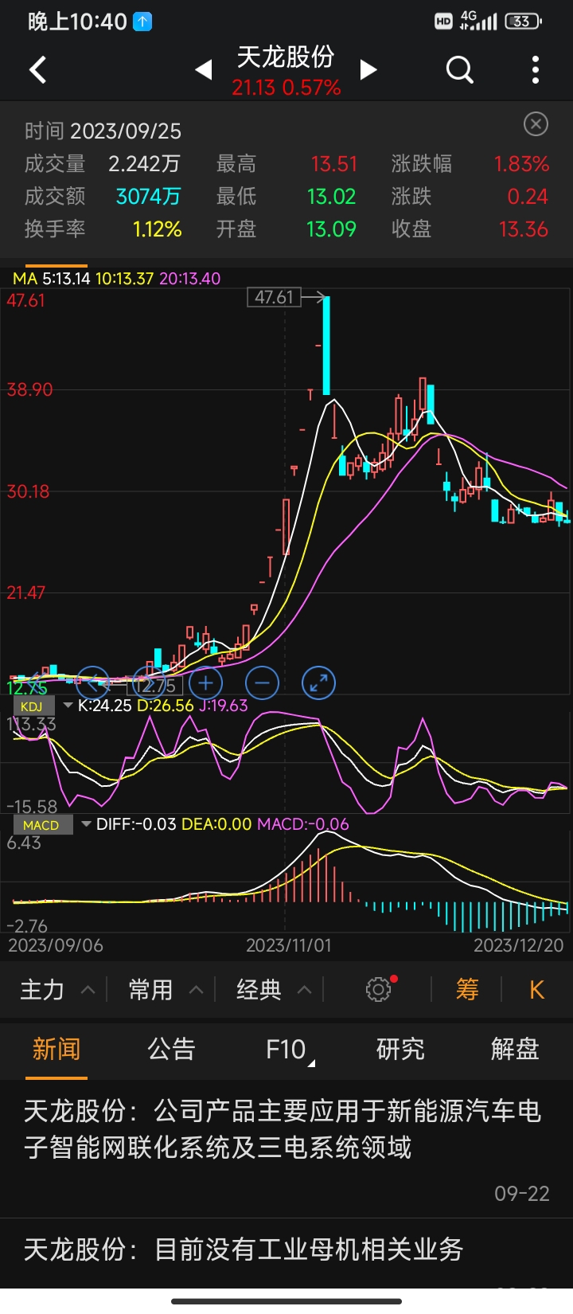
Task: Tap the 4G signal status icon
Action: click(x=478, y=21)
